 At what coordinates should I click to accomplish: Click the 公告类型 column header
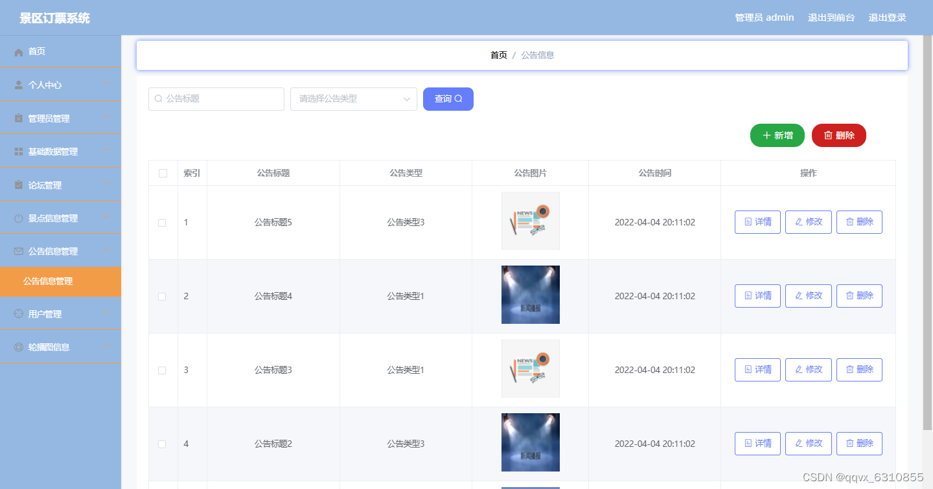tap(406, 173)
